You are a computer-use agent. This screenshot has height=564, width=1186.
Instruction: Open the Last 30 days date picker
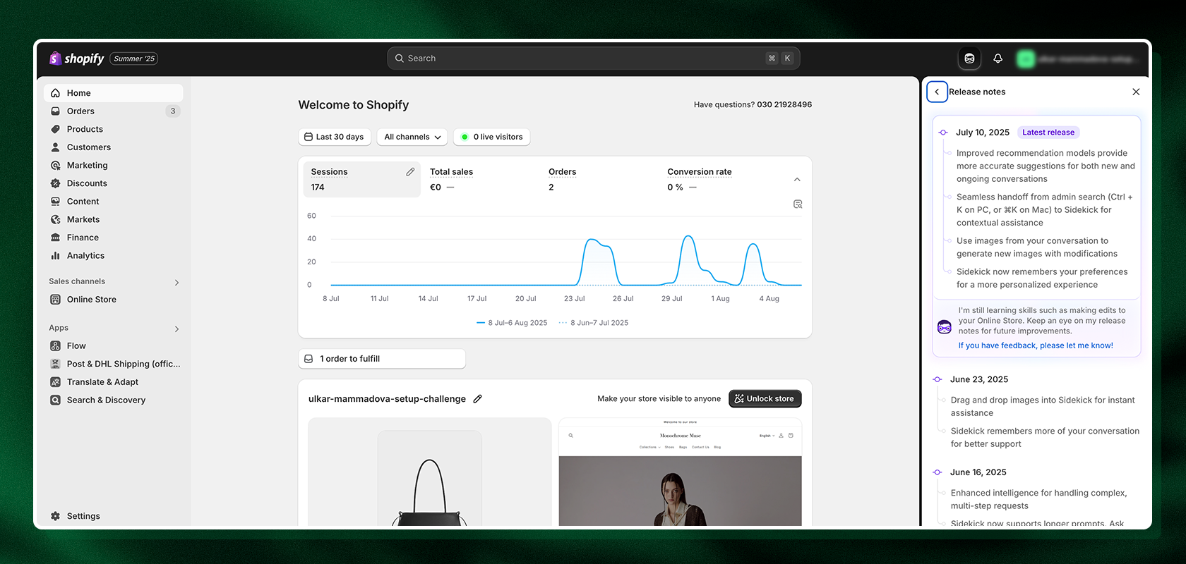(335, 137)
